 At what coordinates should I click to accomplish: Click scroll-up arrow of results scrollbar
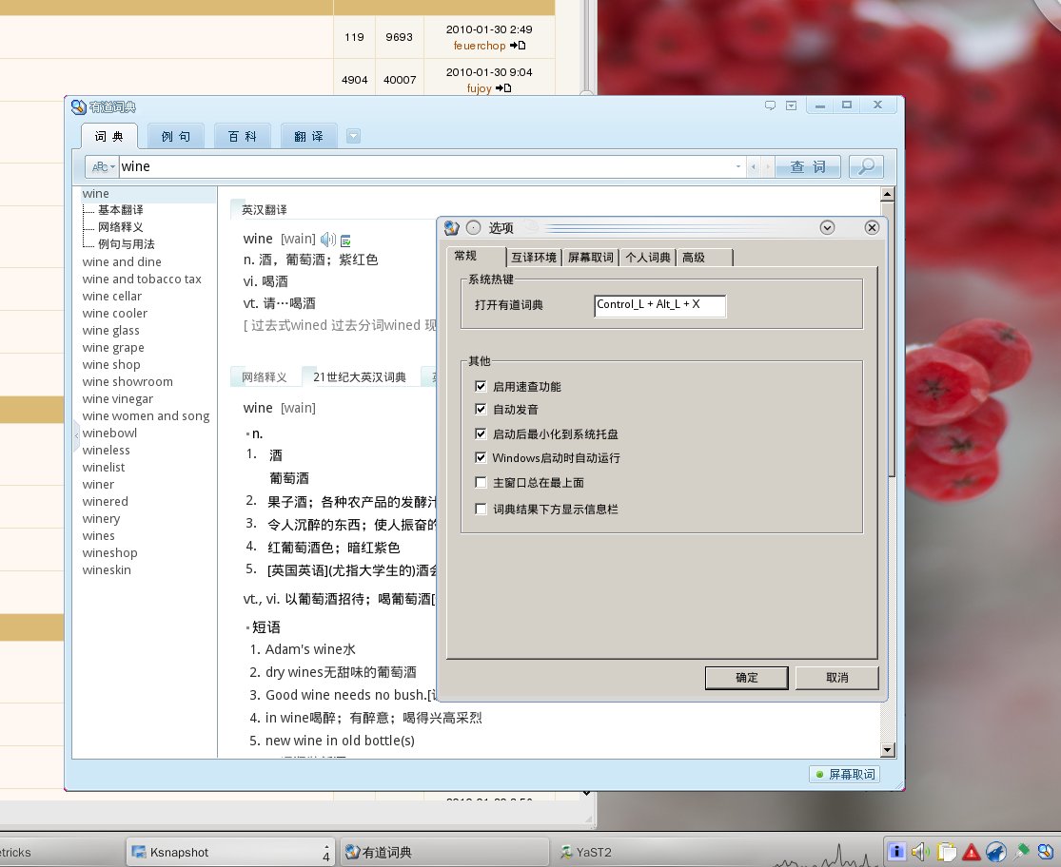click(888, 195)
